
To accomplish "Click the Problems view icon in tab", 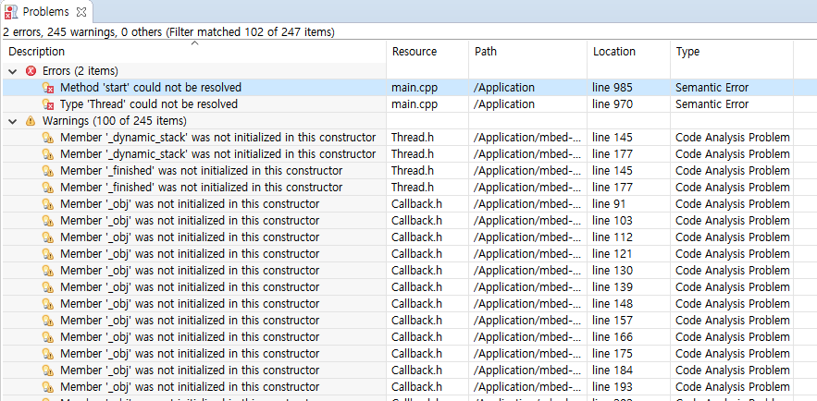I will tap(11, 11).
